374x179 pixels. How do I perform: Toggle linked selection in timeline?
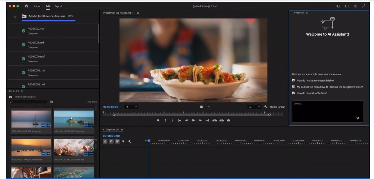click(x=117, y=141)
